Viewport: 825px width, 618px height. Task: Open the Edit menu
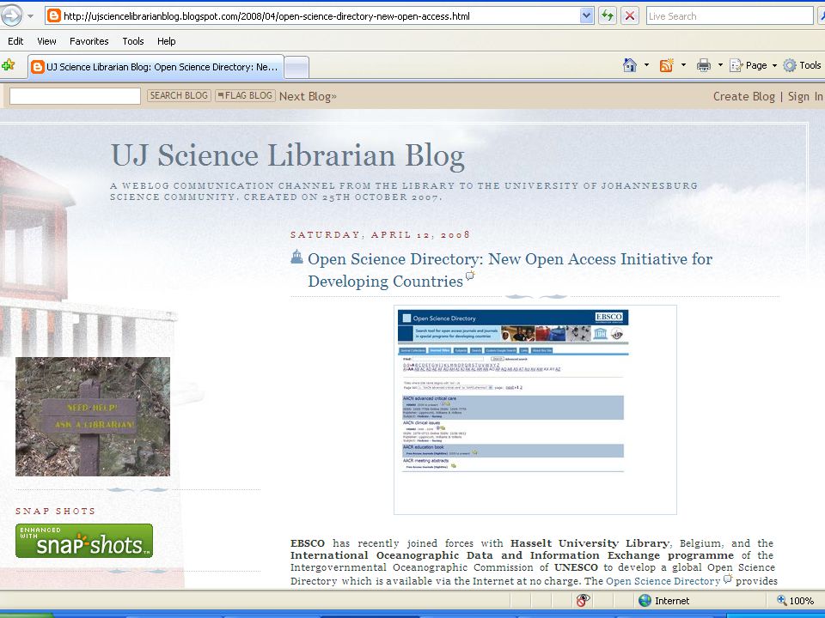coord(15,41)
